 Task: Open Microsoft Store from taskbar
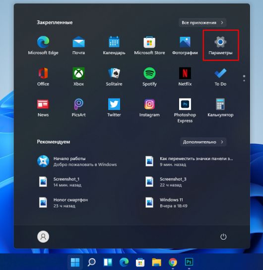[x=140, y=262]
